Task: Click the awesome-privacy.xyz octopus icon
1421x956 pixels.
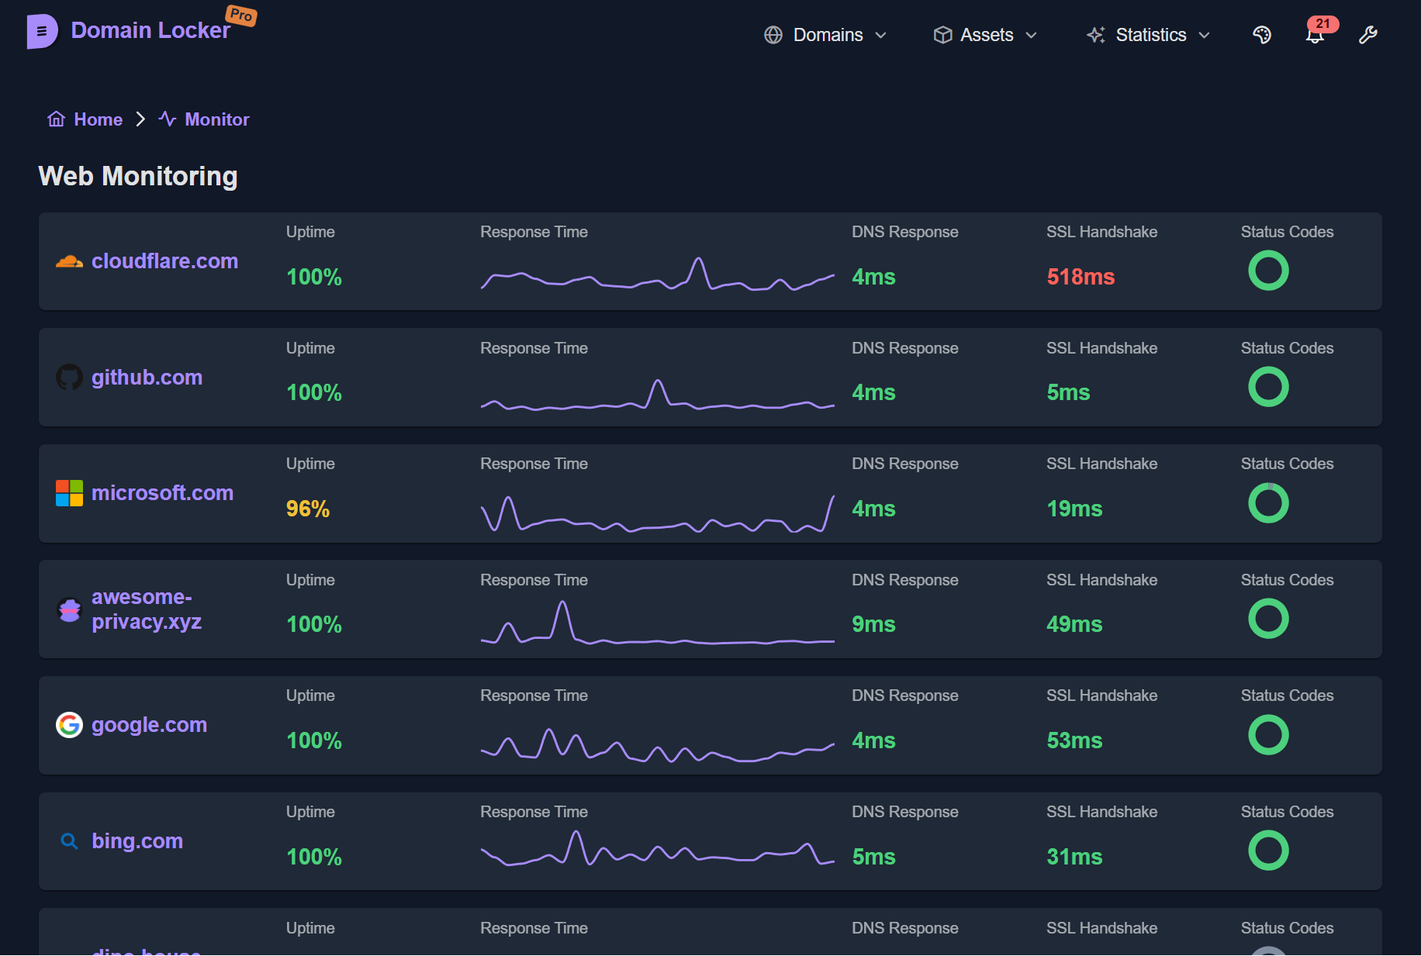Action: point(69,609)
